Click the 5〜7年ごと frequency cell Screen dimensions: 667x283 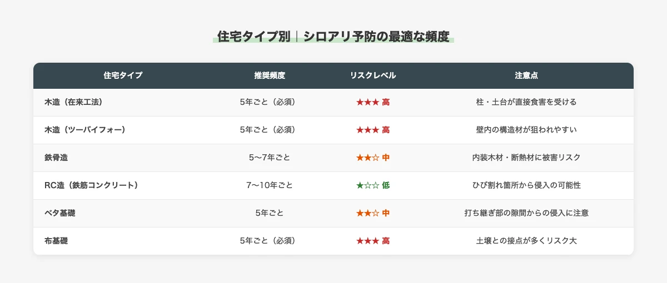pyautogui.click(x=270, y=158)
